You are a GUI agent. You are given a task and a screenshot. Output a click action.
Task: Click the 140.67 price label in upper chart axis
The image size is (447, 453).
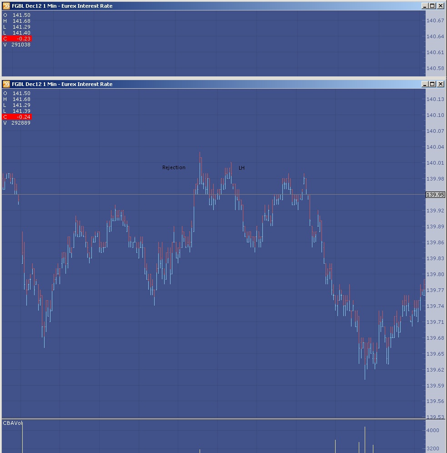coord(435,20)
